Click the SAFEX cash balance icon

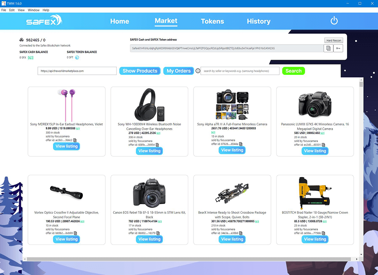[31, 57]
